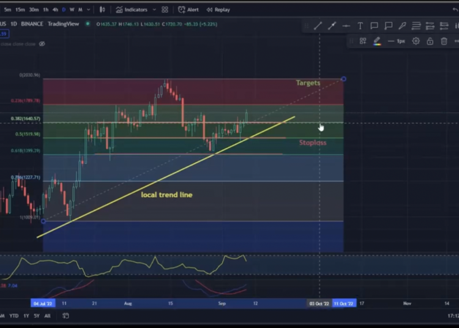The height and width of the screenshot is (328, 459).
Task: Click the 04 Jul '22 date marker
Action: coord(43,304)
